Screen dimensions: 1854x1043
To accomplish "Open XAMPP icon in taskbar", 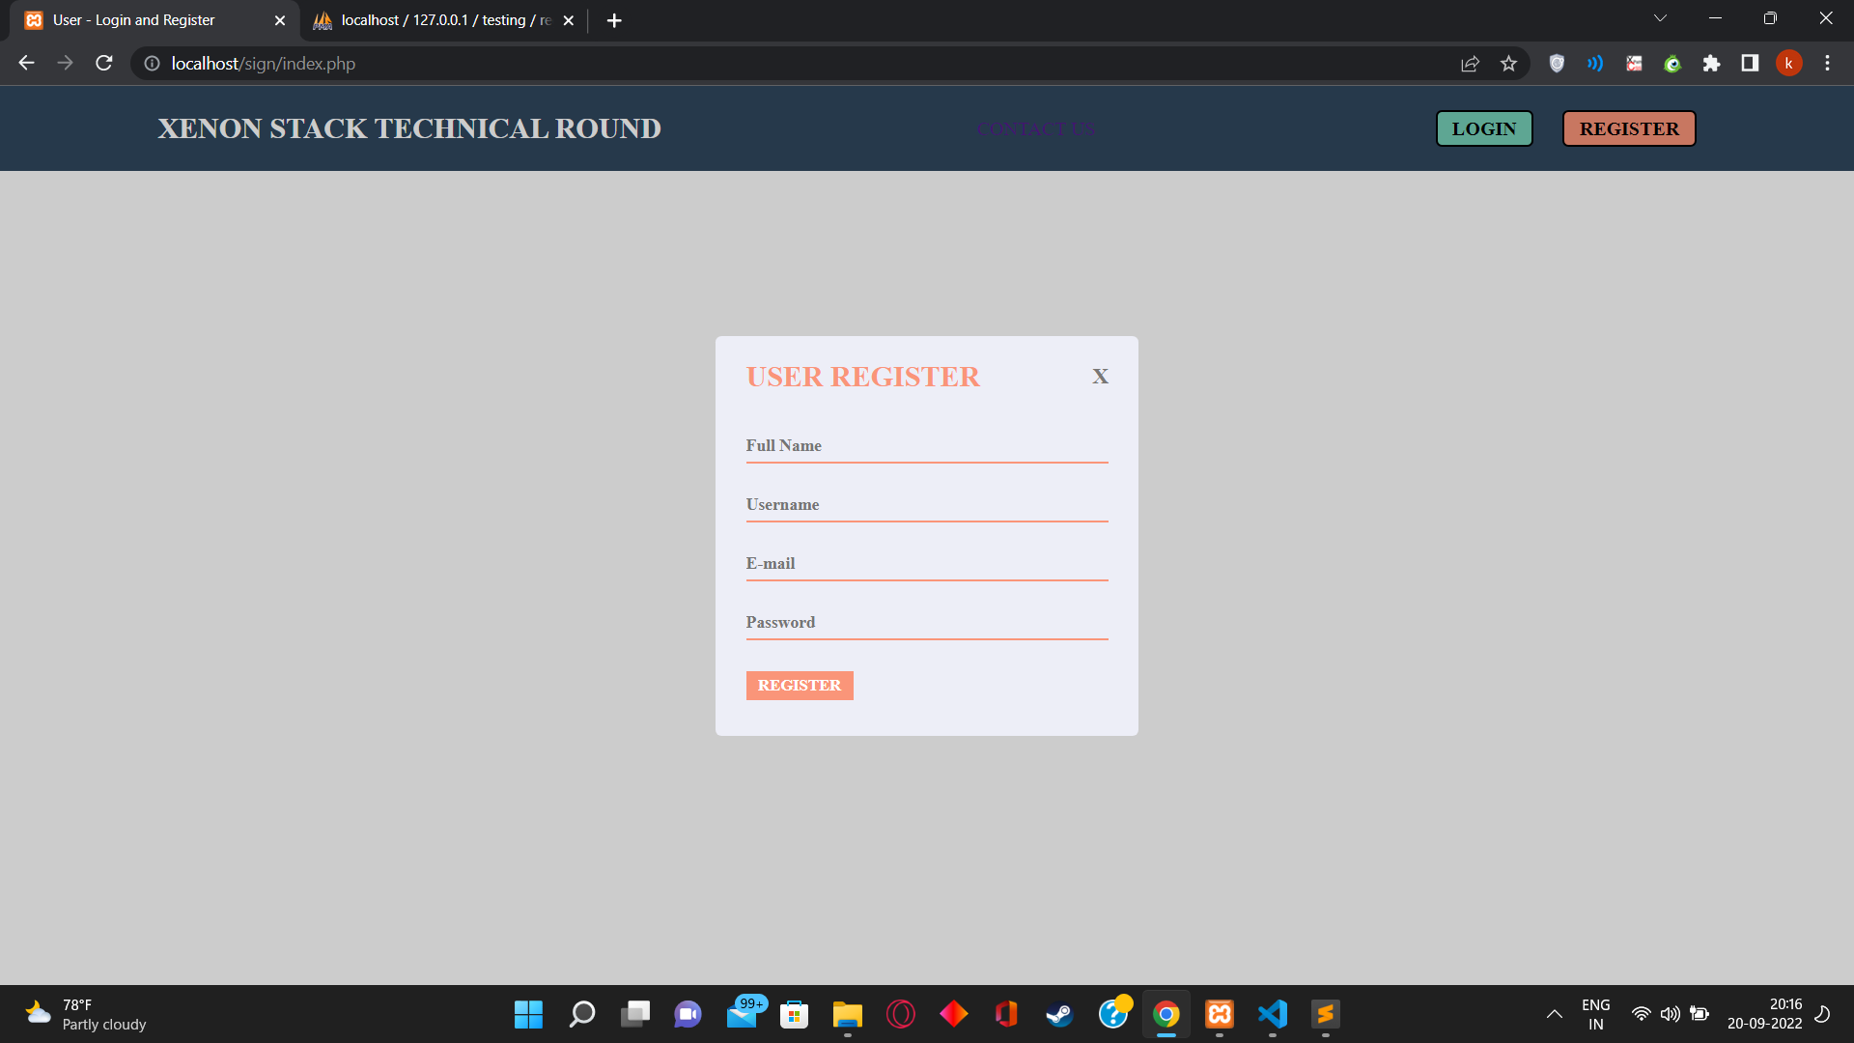I will (1220, 1014).
